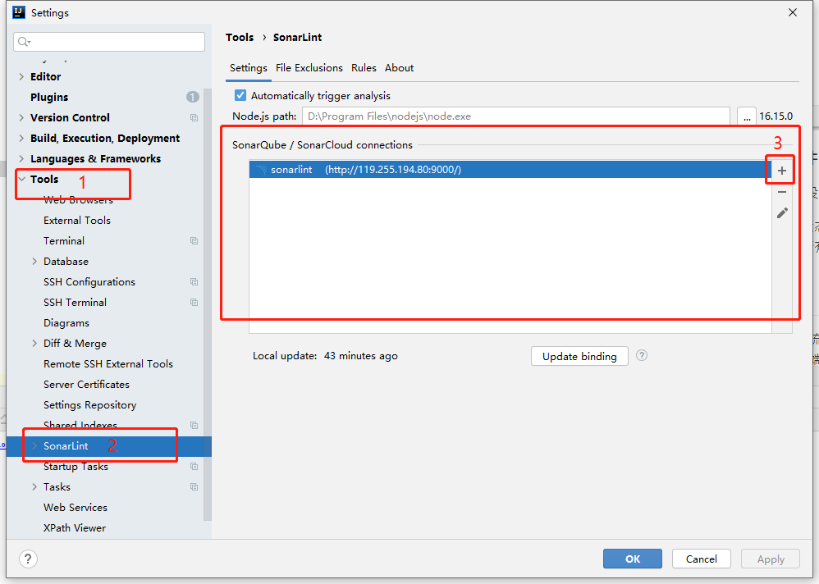Click the help question mark beside Update binding
This screenshot has height=584, width=819.
tap(642, 356)
